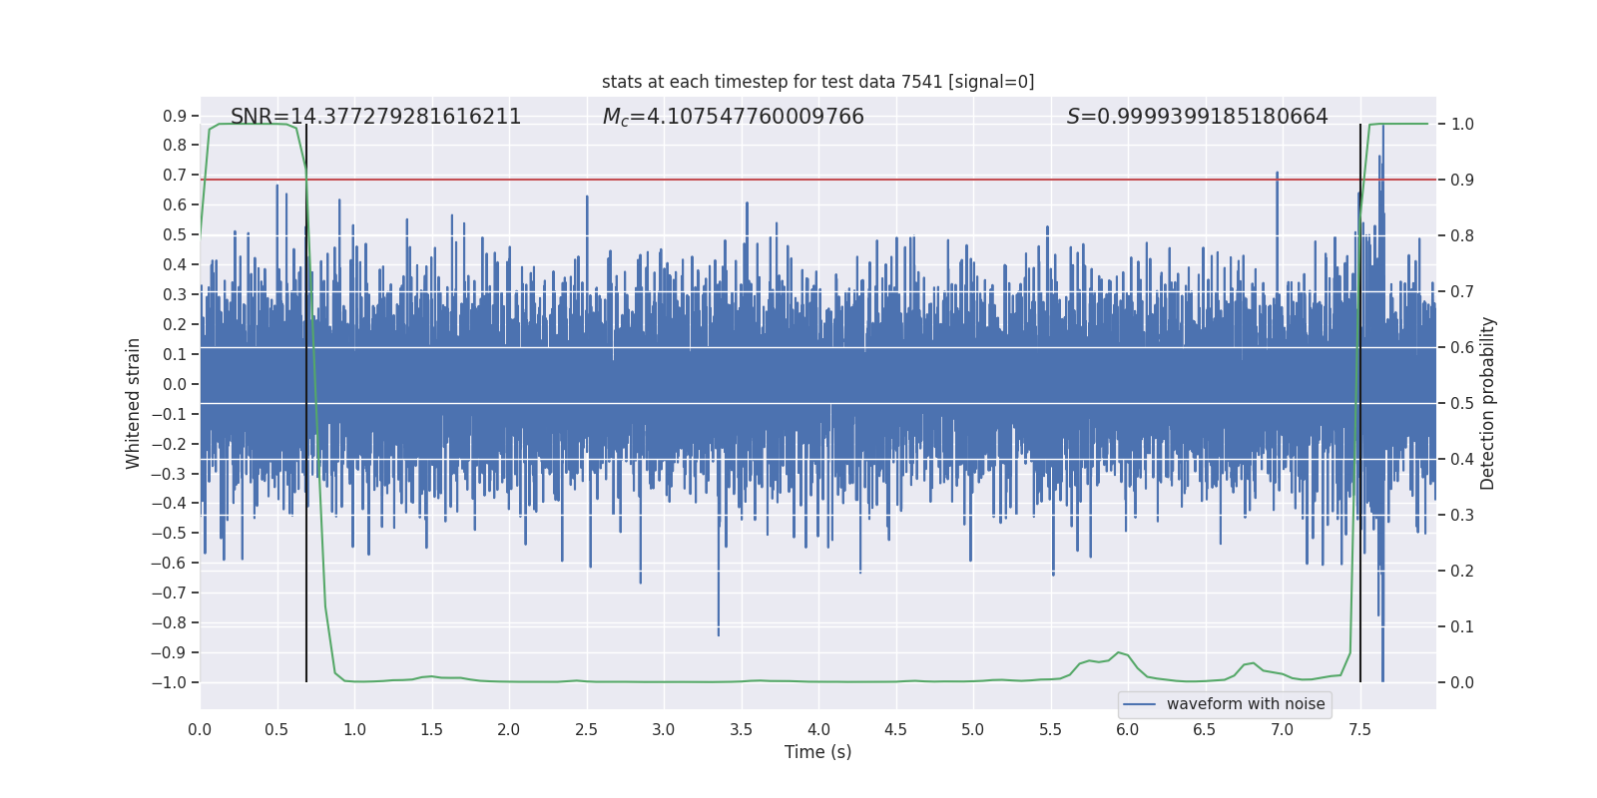Click the 0.0 tick on Detection probability axis
This screenshot has width=1597, height=798.
tap(1462, 682)
